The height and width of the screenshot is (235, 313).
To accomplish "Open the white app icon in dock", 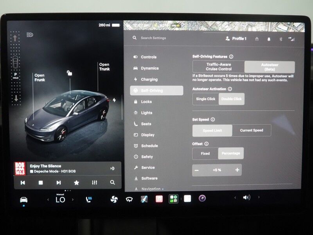I will tap(187, 199).
